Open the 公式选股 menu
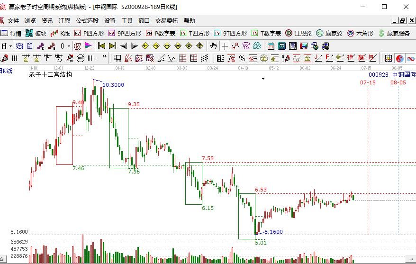The width and height of the screenshot is (416, 264). (x=87, y=21)
